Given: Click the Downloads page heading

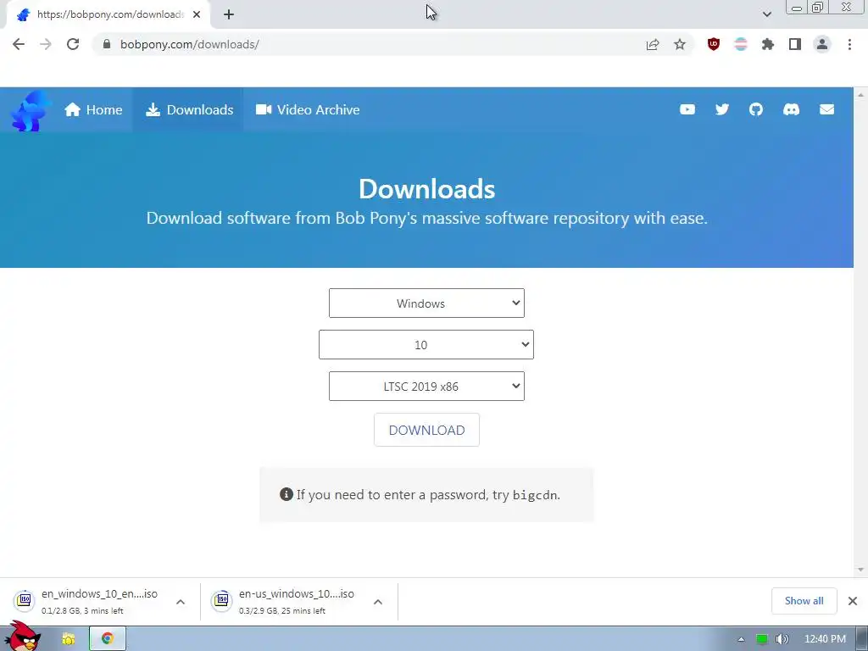Looking at the screenshot, I should 427,189.
